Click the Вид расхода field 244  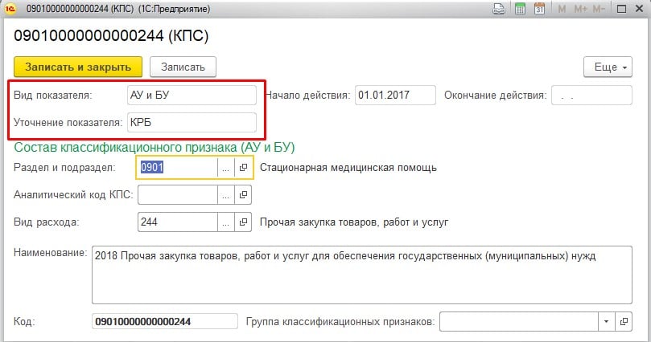[x=177, y=222]
